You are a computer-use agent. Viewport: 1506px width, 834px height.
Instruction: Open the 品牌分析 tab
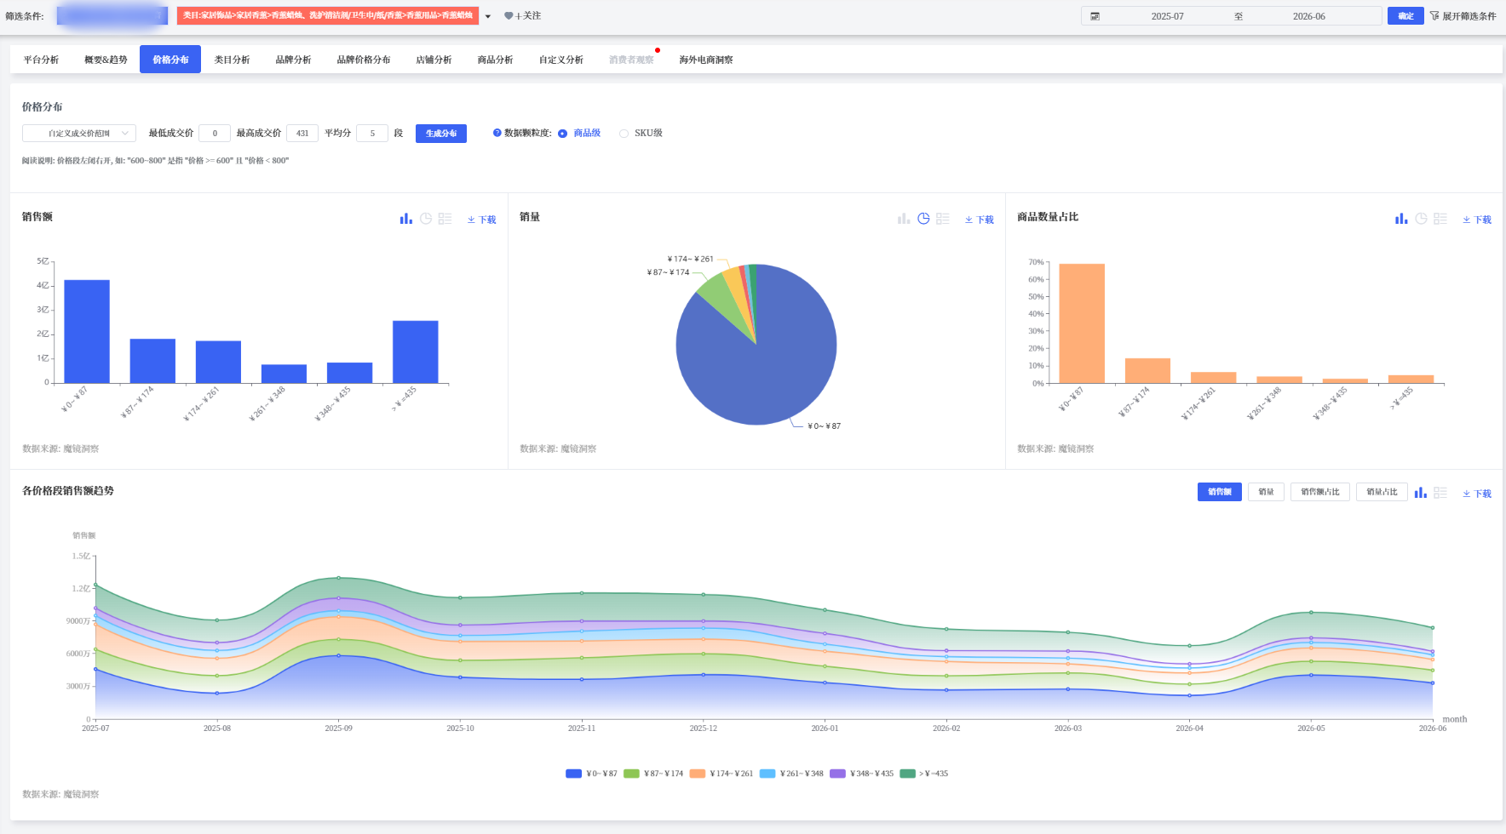(293, 60)
